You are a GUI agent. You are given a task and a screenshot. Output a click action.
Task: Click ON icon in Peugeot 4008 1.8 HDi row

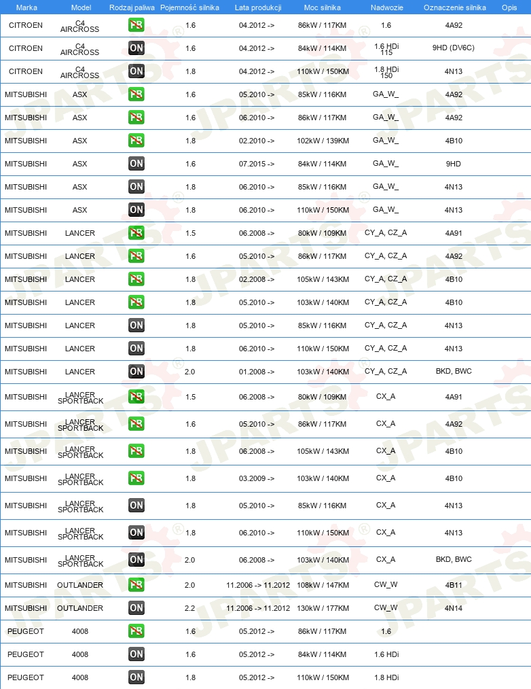pyautogui.click(x=136, y=677)
